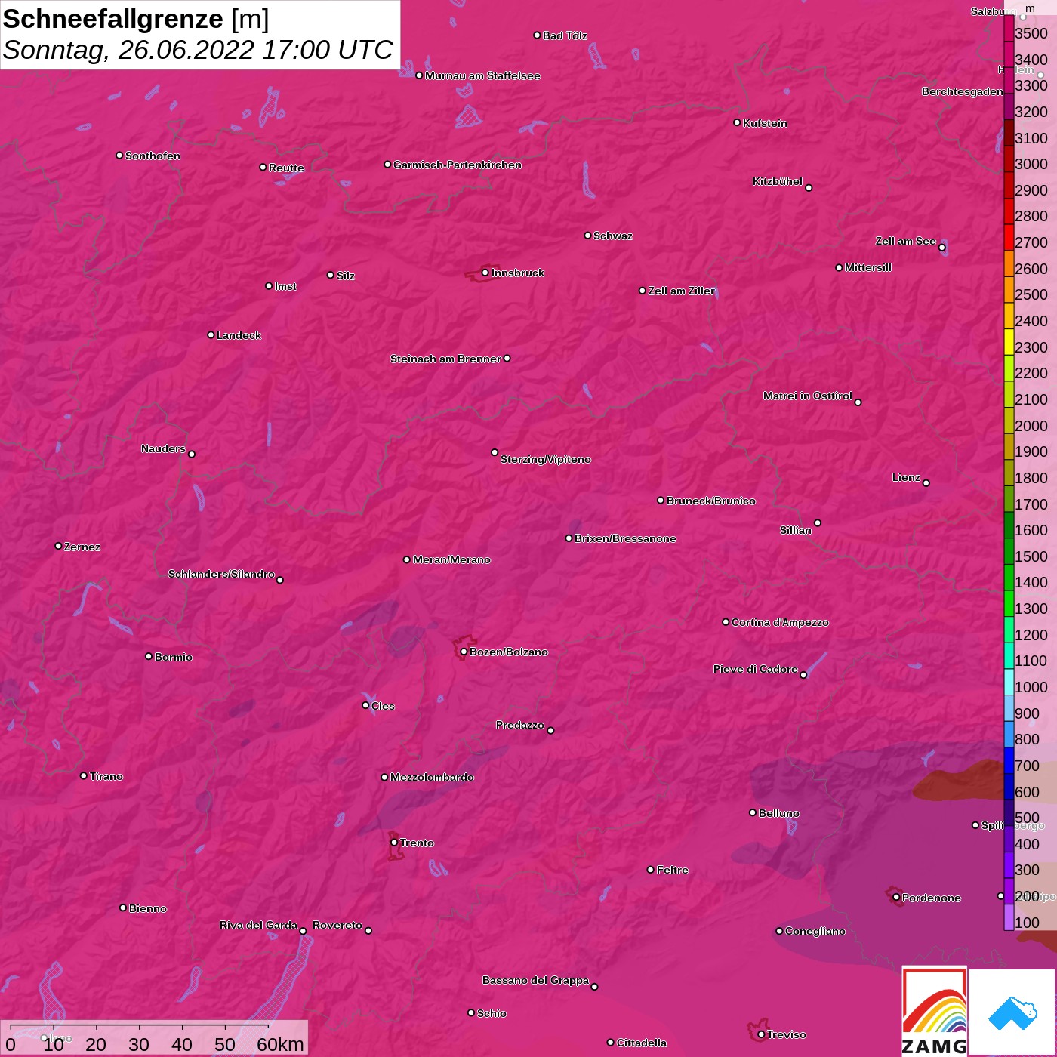
Task: Click the Bad Tölz label
Action: 565,35
